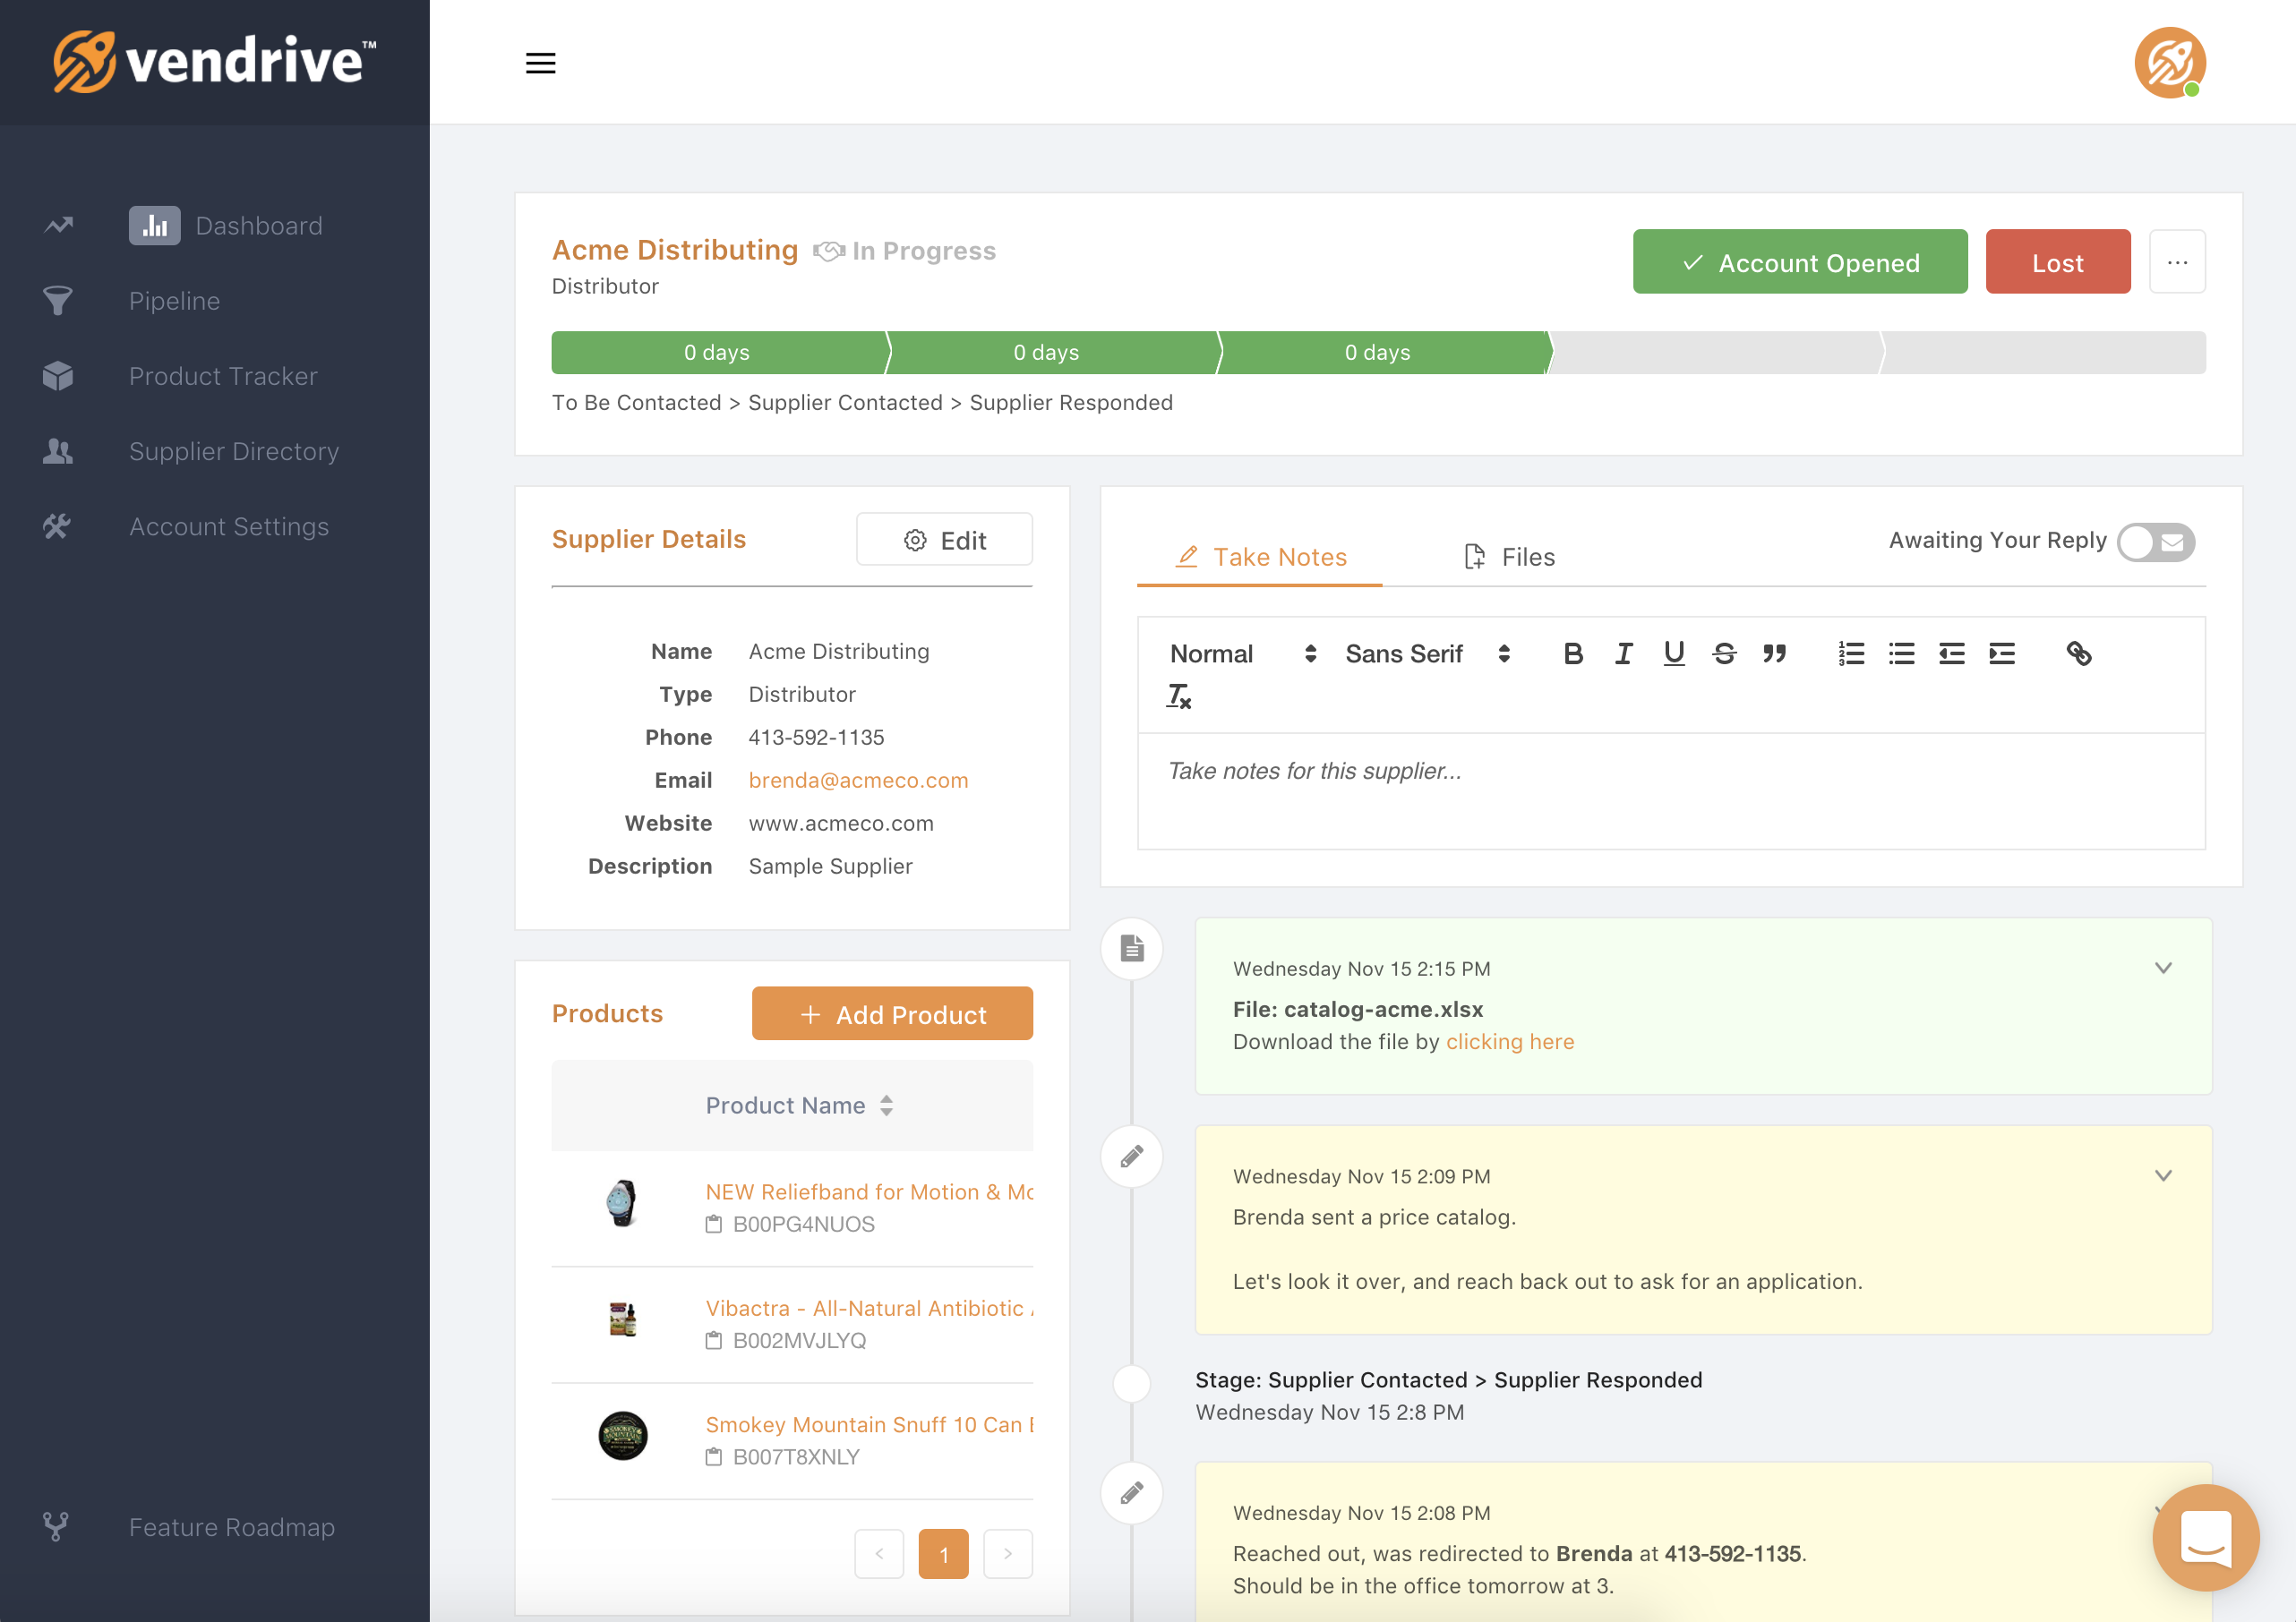Screen dimensions: 2296x1622
Task: Toggle Awaiting Your Reply switch
Action: [2155, 542]
